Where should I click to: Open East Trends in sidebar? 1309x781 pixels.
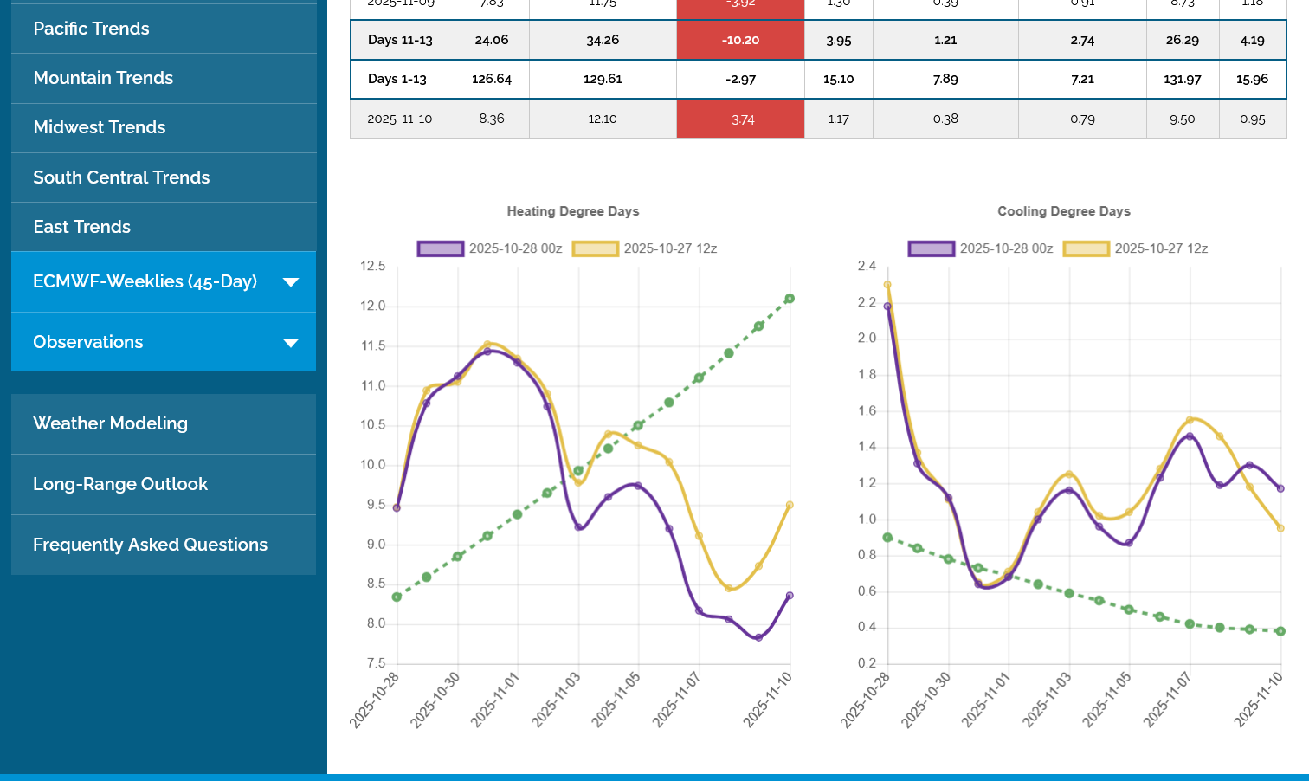click(81, 227)
